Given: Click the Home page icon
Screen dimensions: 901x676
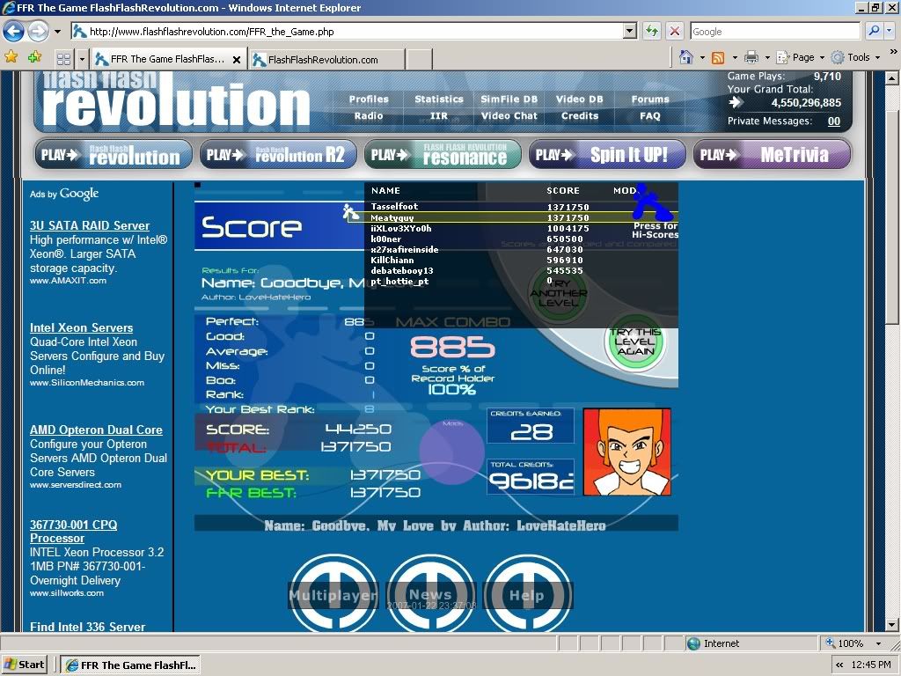Looking at the screenshot, I should point(686,57).
